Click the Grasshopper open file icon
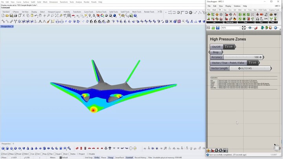 point(213,28)
